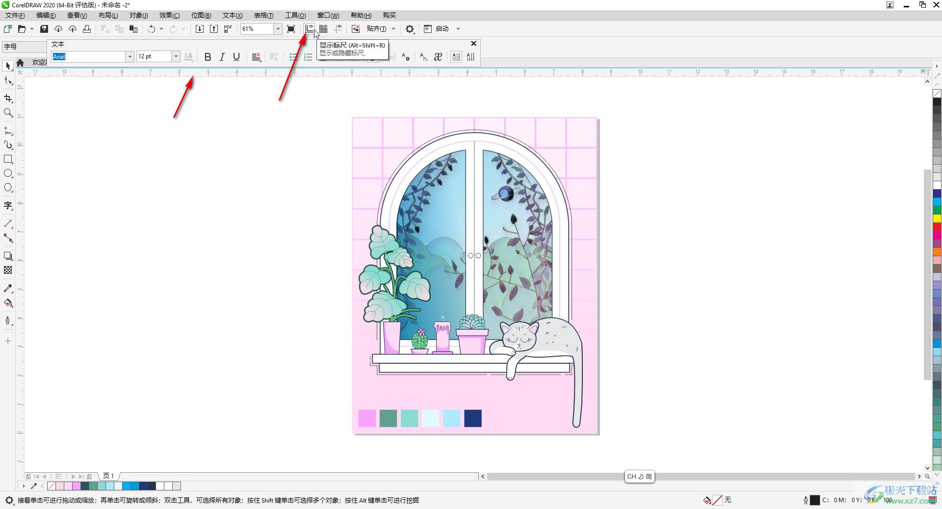The height and width of the screenshot is (509, 942).
Task: Open the 效果 Effects menu
Action: [x=169, y=15]
